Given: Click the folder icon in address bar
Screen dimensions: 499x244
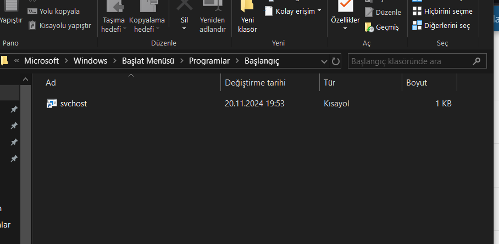Looking at the screenshot, I should 4,61.
